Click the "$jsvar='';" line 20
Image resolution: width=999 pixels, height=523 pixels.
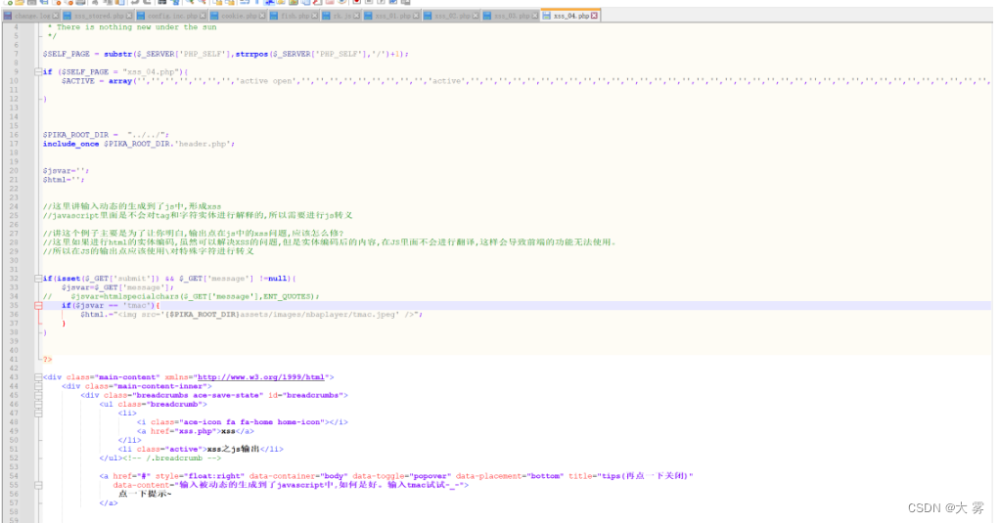click(x=66, y=170)
